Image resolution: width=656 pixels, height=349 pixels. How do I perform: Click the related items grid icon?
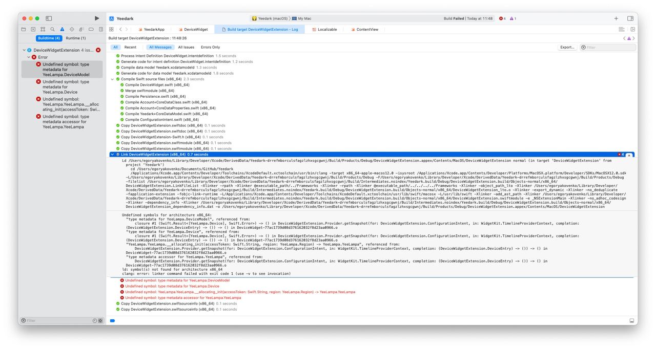111,29
